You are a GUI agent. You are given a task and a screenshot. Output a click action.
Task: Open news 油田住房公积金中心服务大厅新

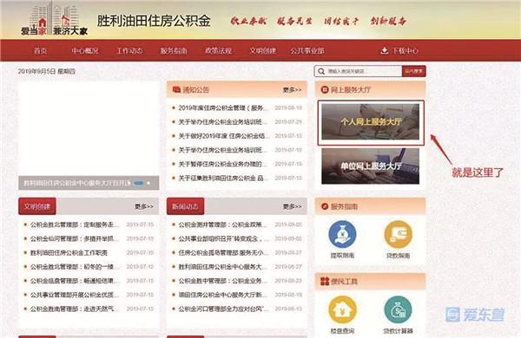tap(222, 295)
